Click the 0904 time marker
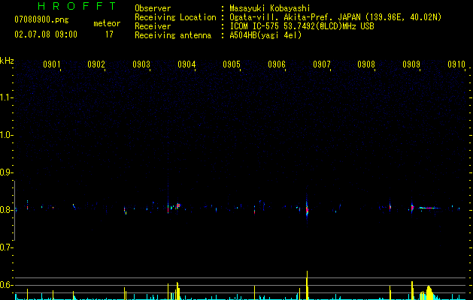The width and height of the screenshot is (473, 300). (186, 64)
